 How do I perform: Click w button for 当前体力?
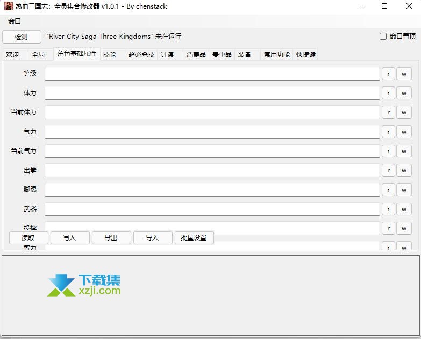pyautogui.click(x=404, y=112)
